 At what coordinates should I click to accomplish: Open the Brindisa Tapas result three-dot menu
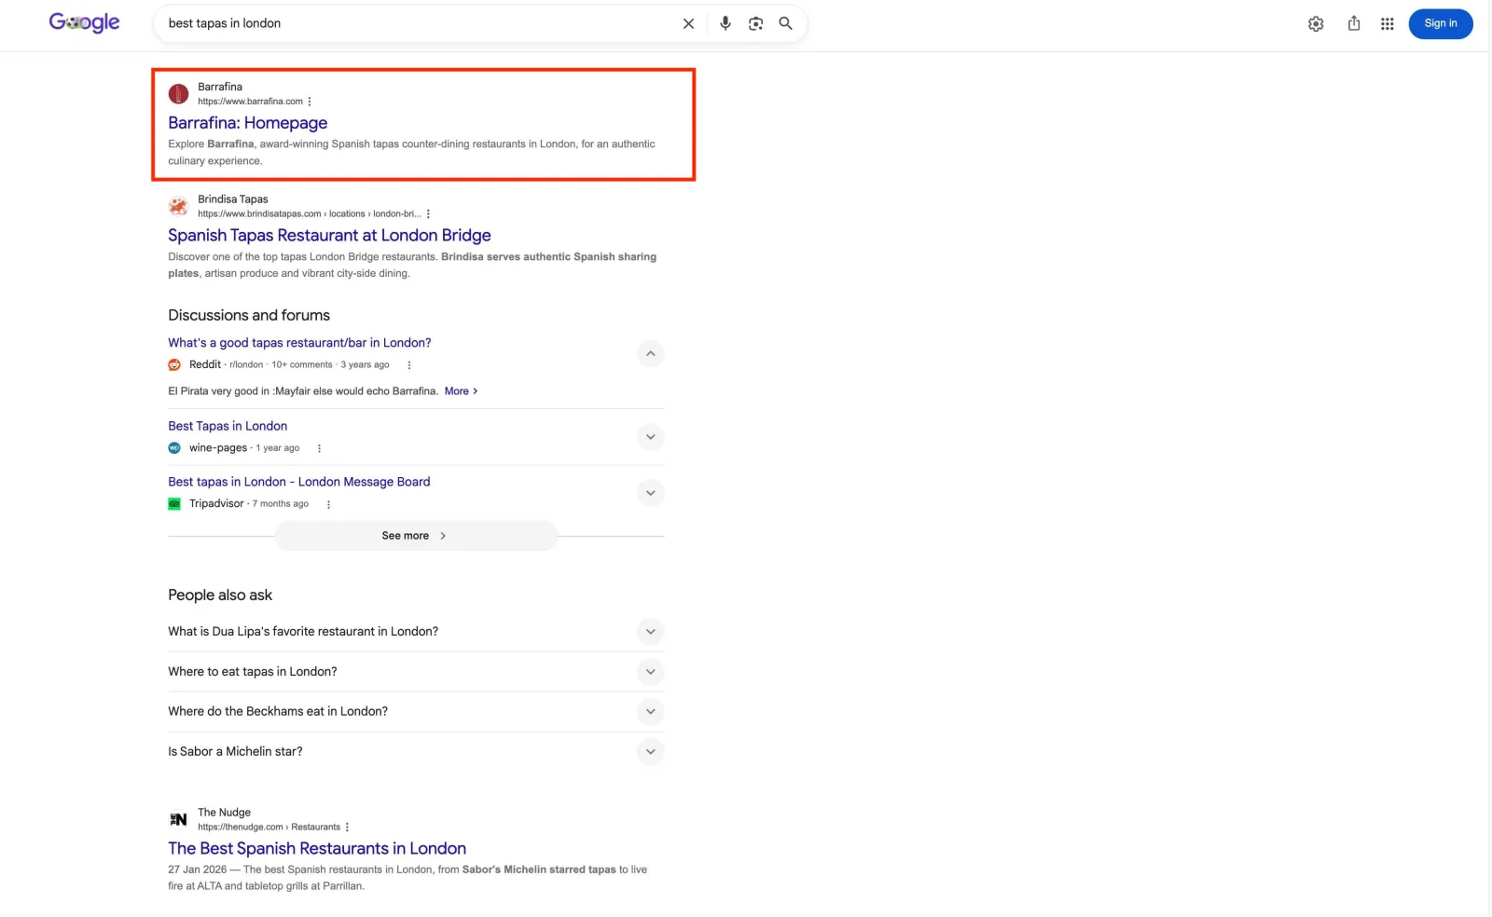click(428, 213)
